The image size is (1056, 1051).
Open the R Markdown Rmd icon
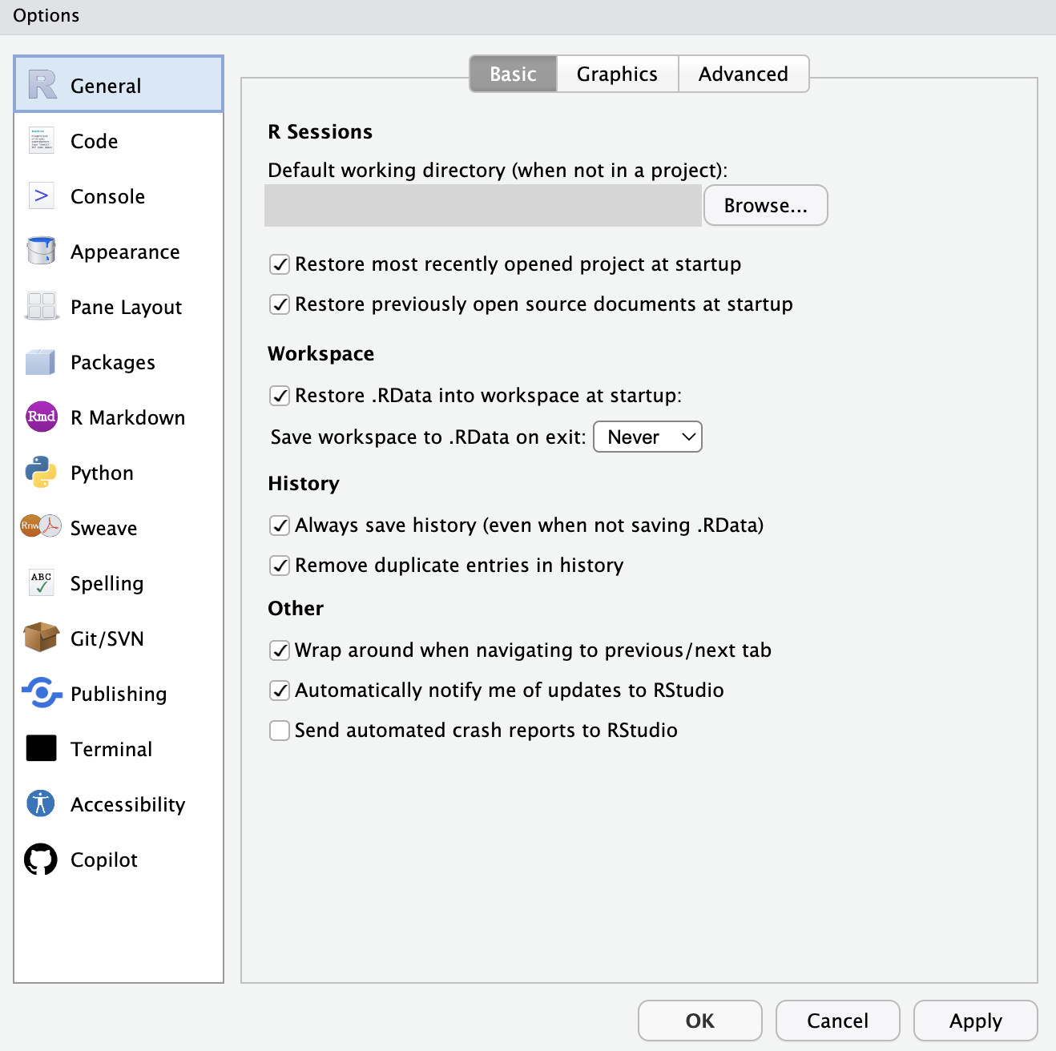click(41, 417)
